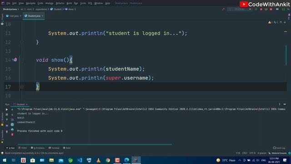
Task: Open Google Chrome from taskbar
Action: coord(108,160)
